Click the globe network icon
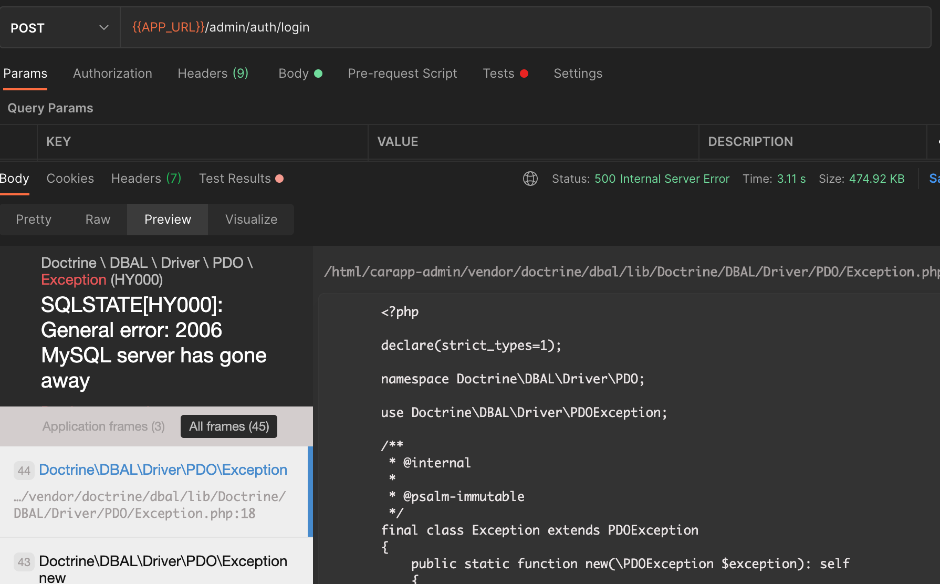This screenshot has width=940, height=584. tap(530, 179)
